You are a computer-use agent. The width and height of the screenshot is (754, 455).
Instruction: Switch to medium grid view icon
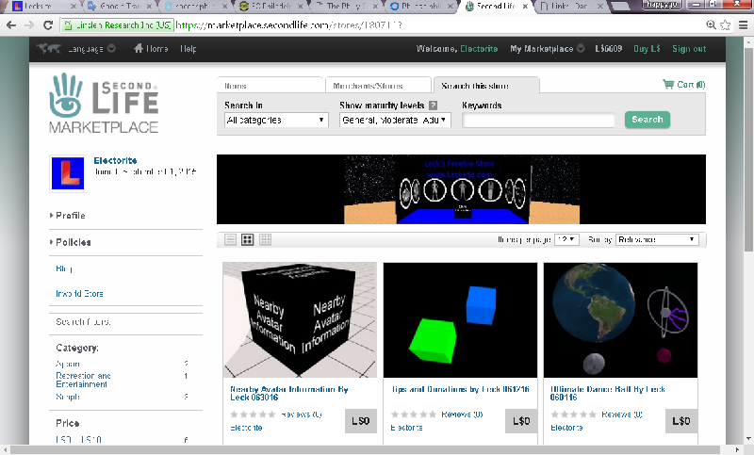(247, 239)
